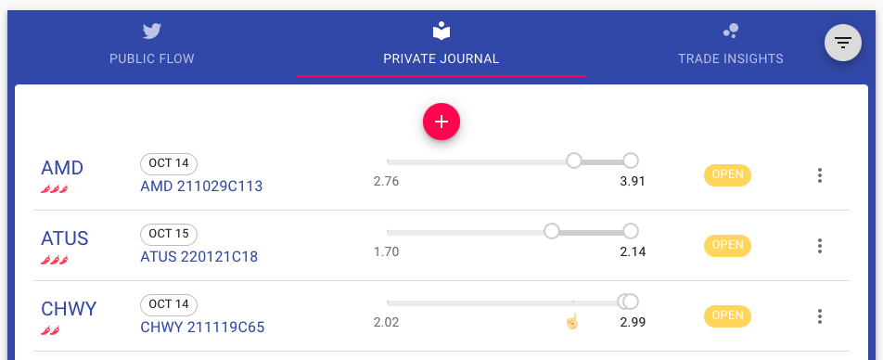Open ATUS row three-dot menu
Viewport: 883px width, 360px height.
coord(819,246)
